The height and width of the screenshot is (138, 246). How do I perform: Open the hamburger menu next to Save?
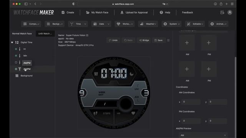coord(168,40)
